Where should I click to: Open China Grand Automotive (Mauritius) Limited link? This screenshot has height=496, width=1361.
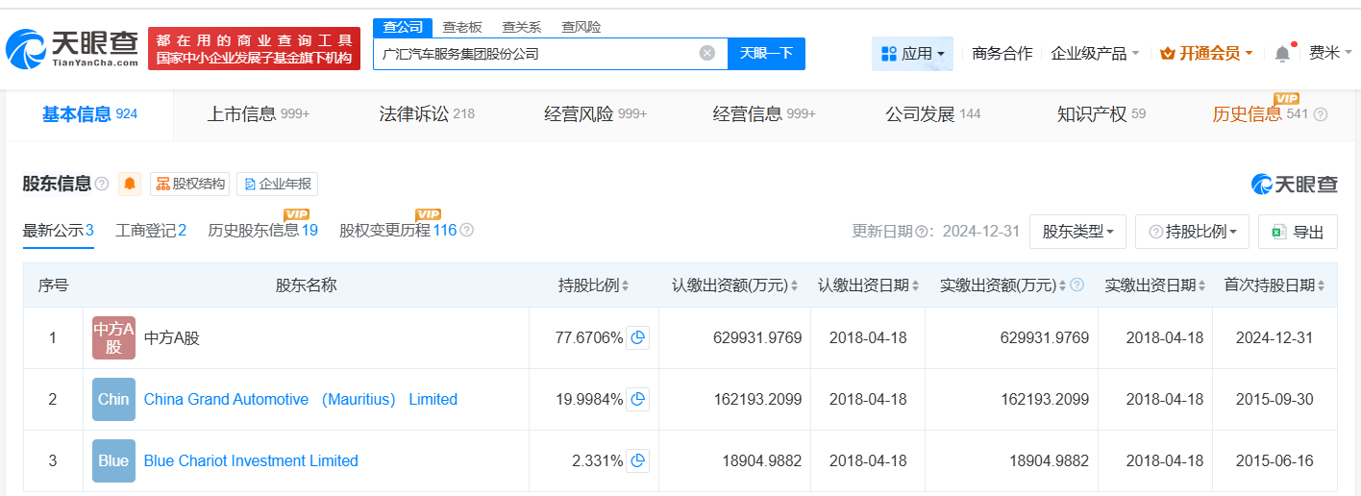(x=300, y=399)
